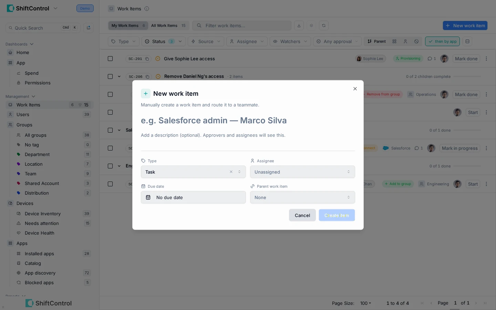Close the New work item dialog
This screenshot has width=496, height=310.
(x=355, y=89)
